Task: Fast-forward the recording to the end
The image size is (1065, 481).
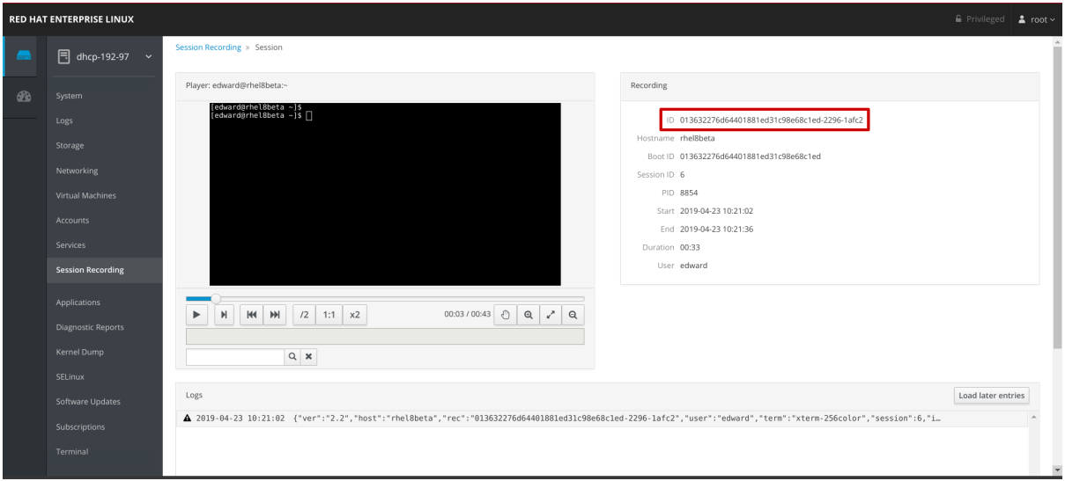Action: tap(275, 315)
